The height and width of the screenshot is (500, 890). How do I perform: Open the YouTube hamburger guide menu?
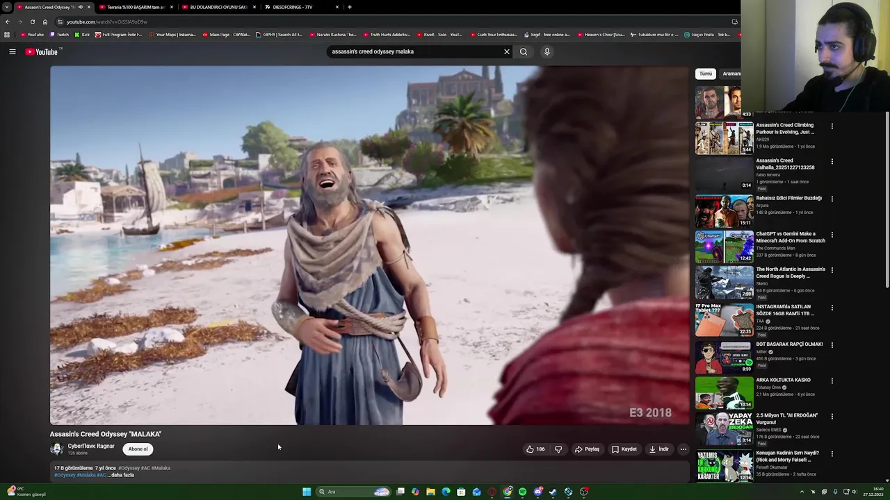[x=13, y=51]
